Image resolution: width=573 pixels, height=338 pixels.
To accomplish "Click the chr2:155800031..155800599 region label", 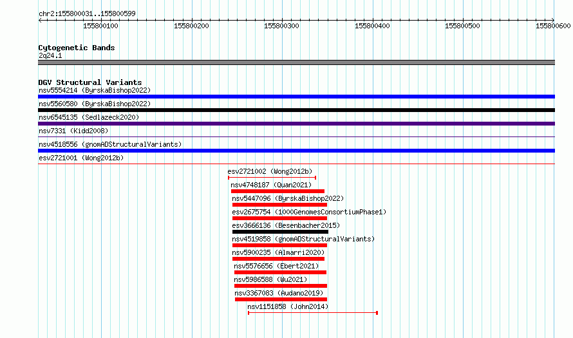I will (87, 14).
